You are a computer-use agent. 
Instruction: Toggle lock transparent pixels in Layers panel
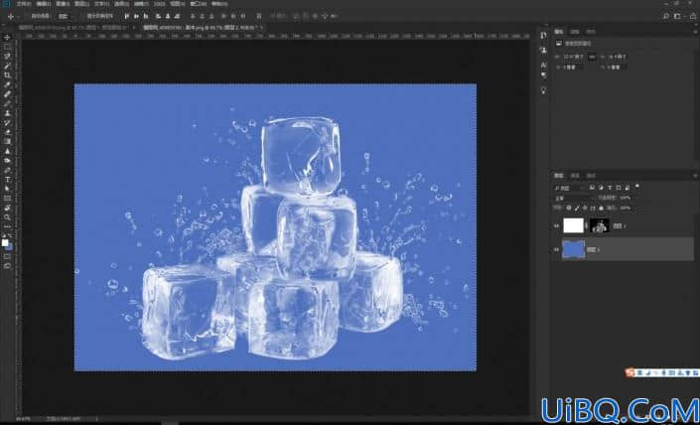[x=569, y=209]
